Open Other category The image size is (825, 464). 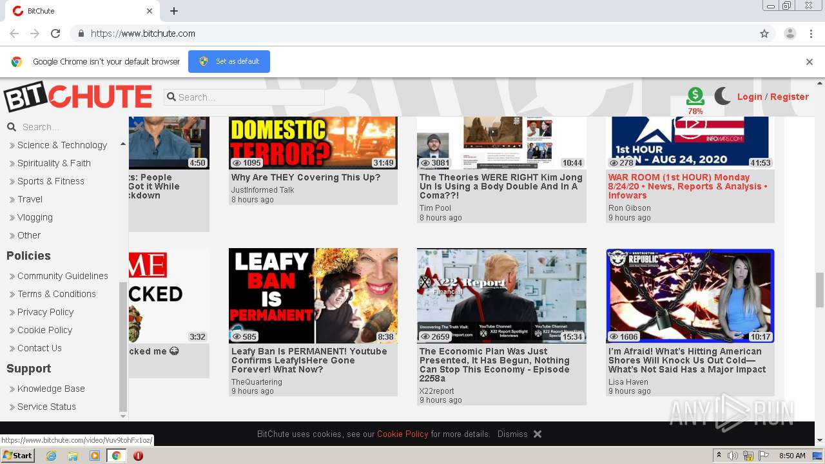(28, 235)
